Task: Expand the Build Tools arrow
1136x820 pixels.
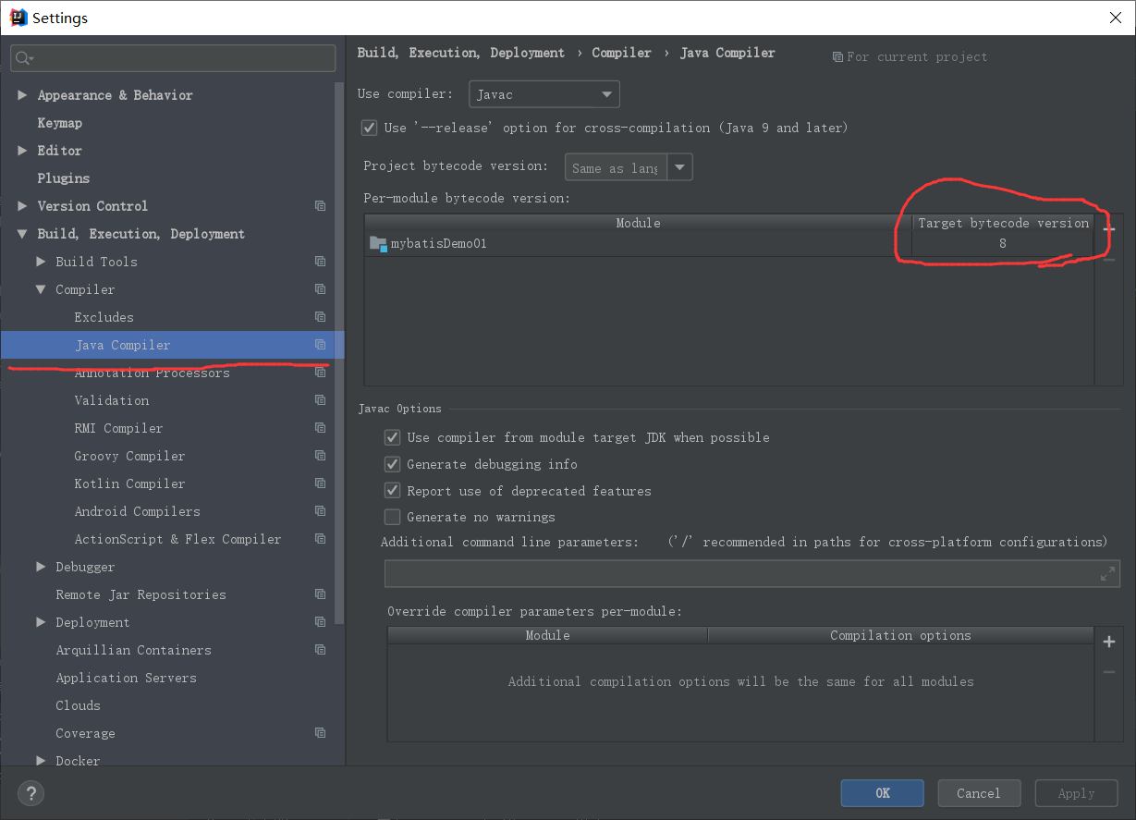Action: click(x=41, y=262)
